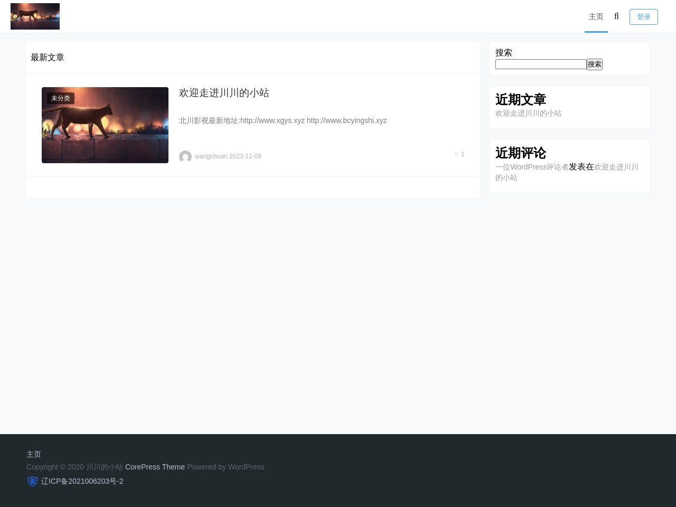Focus the sidebar search text field

click(x=541, y=64)
